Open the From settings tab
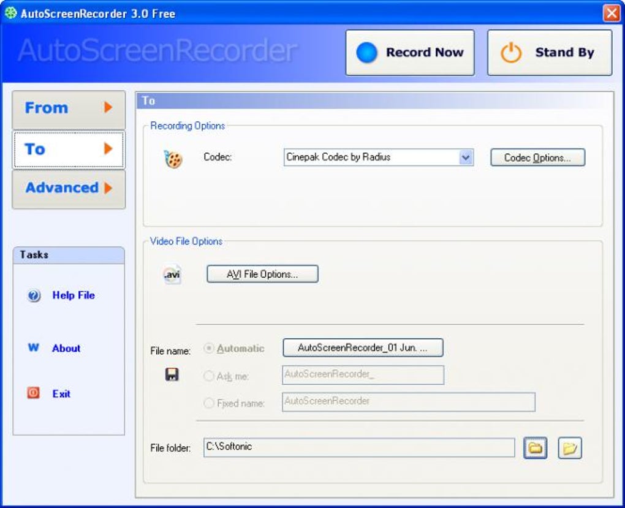625x508 pixels. click(x=69, y=108)
